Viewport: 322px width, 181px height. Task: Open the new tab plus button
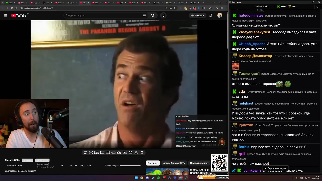click(x=203, y=3)
